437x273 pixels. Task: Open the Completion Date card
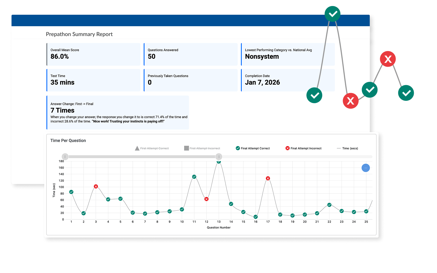click(x=288, y=80)
